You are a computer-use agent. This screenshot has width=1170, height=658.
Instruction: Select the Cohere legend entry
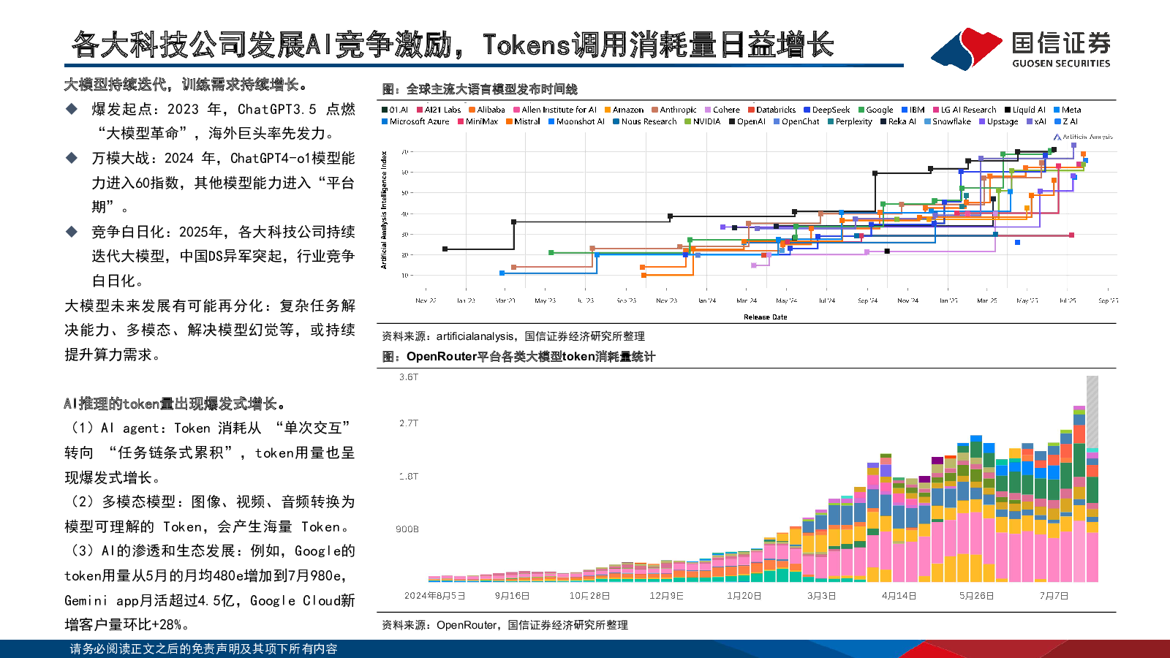click(x=722, y=110)
